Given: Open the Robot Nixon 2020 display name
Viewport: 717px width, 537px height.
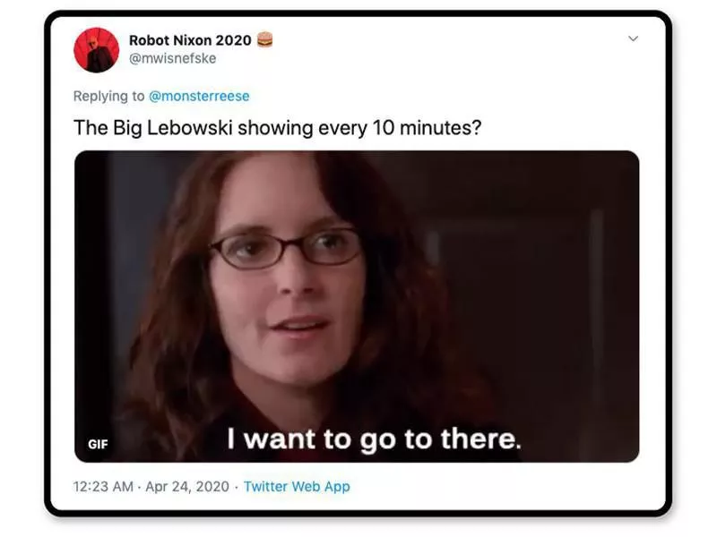Looking at the screenshot, I should pyautogui.click(x=190, y=40).
